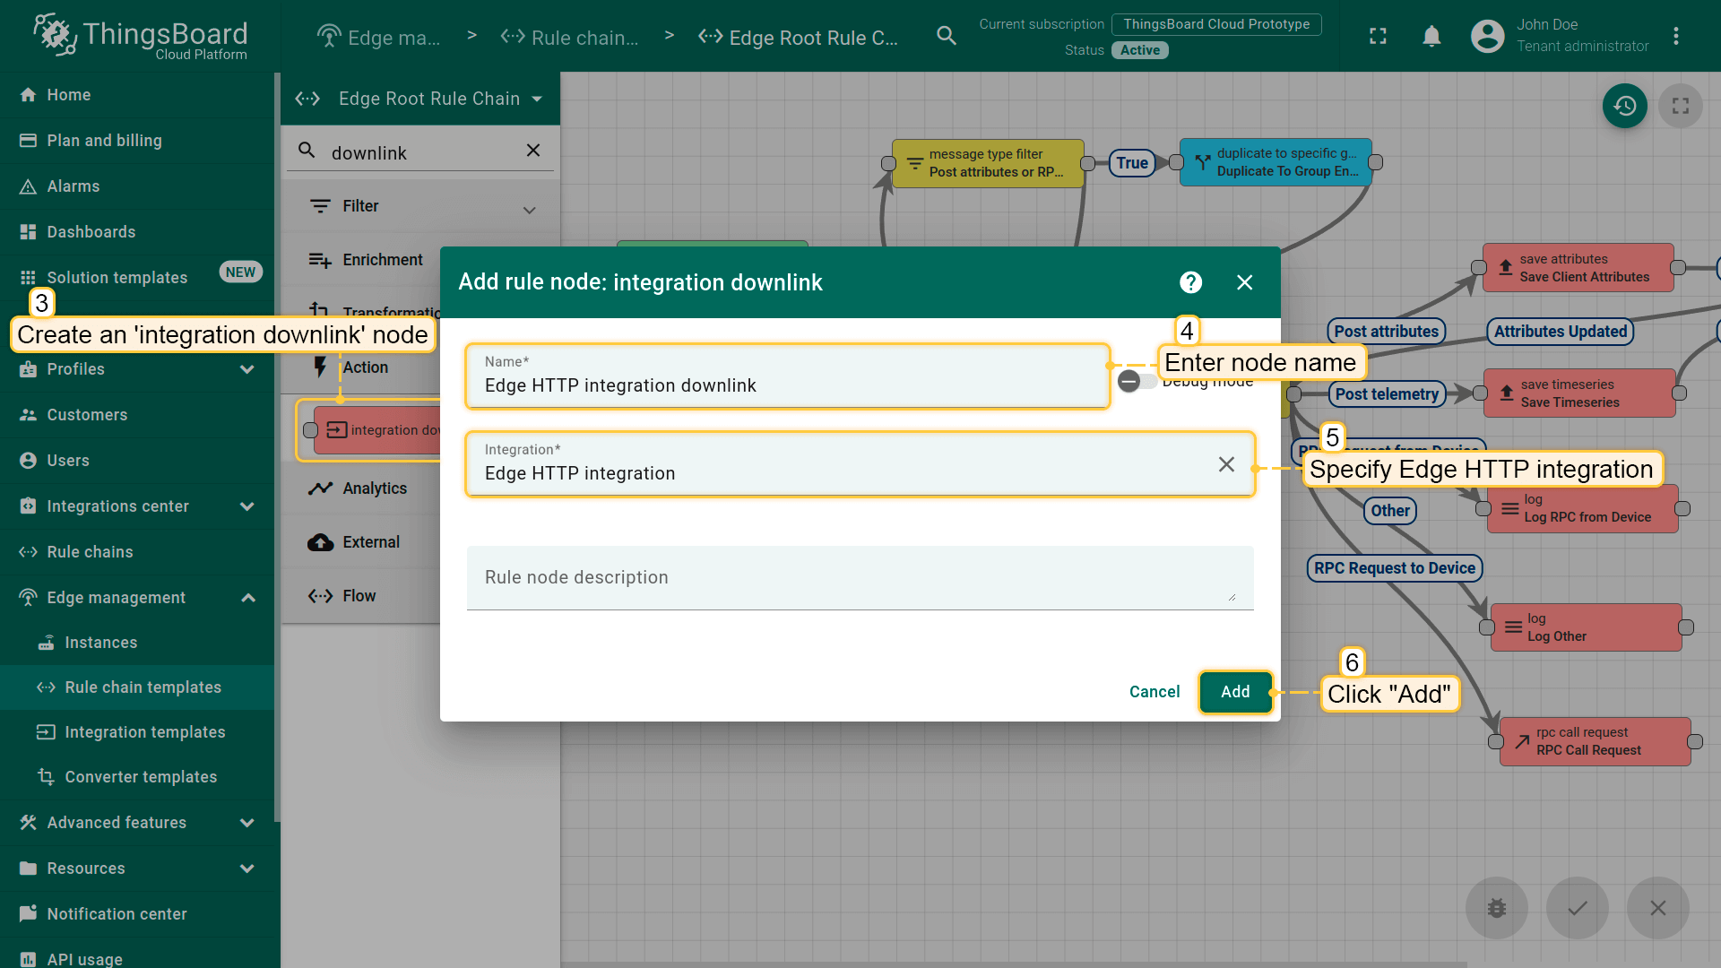Apply changes with the checkmark button
Screen dimensions: 1721x968
(1577, 908)
